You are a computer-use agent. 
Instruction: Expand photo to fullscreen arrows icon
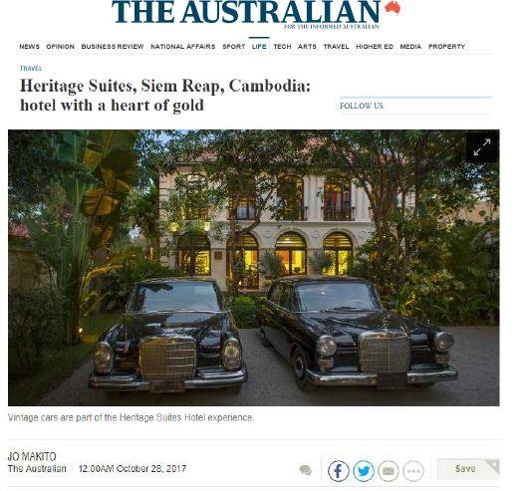482,146
